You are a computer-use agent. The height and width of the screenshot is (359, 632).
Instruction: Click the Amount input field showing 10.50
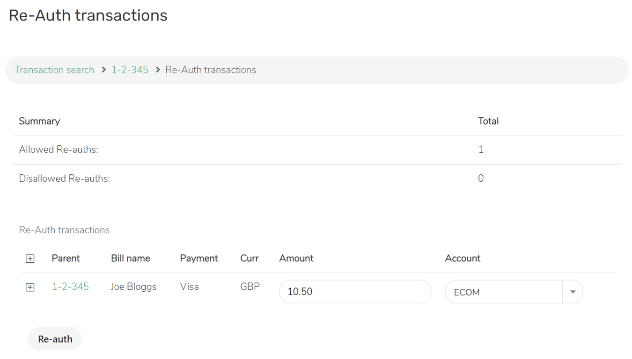tap(355, 292)
